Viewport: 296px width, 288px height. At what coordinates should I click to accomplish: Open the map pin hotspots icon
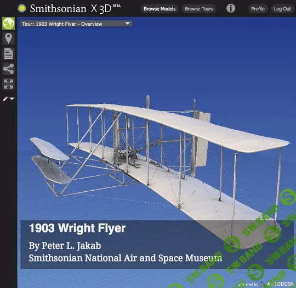(8, 38)
